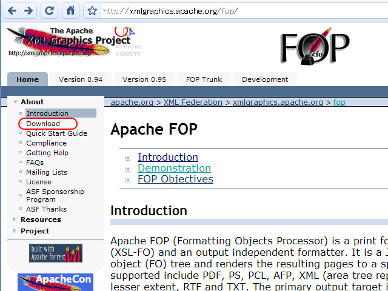Jump to the FOP Objectives section link
This screenshot has width=388, height=291.
point(175,179)
